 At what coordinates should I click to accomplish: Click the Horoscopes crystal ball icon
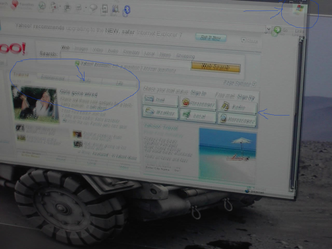tap(223, 118)
